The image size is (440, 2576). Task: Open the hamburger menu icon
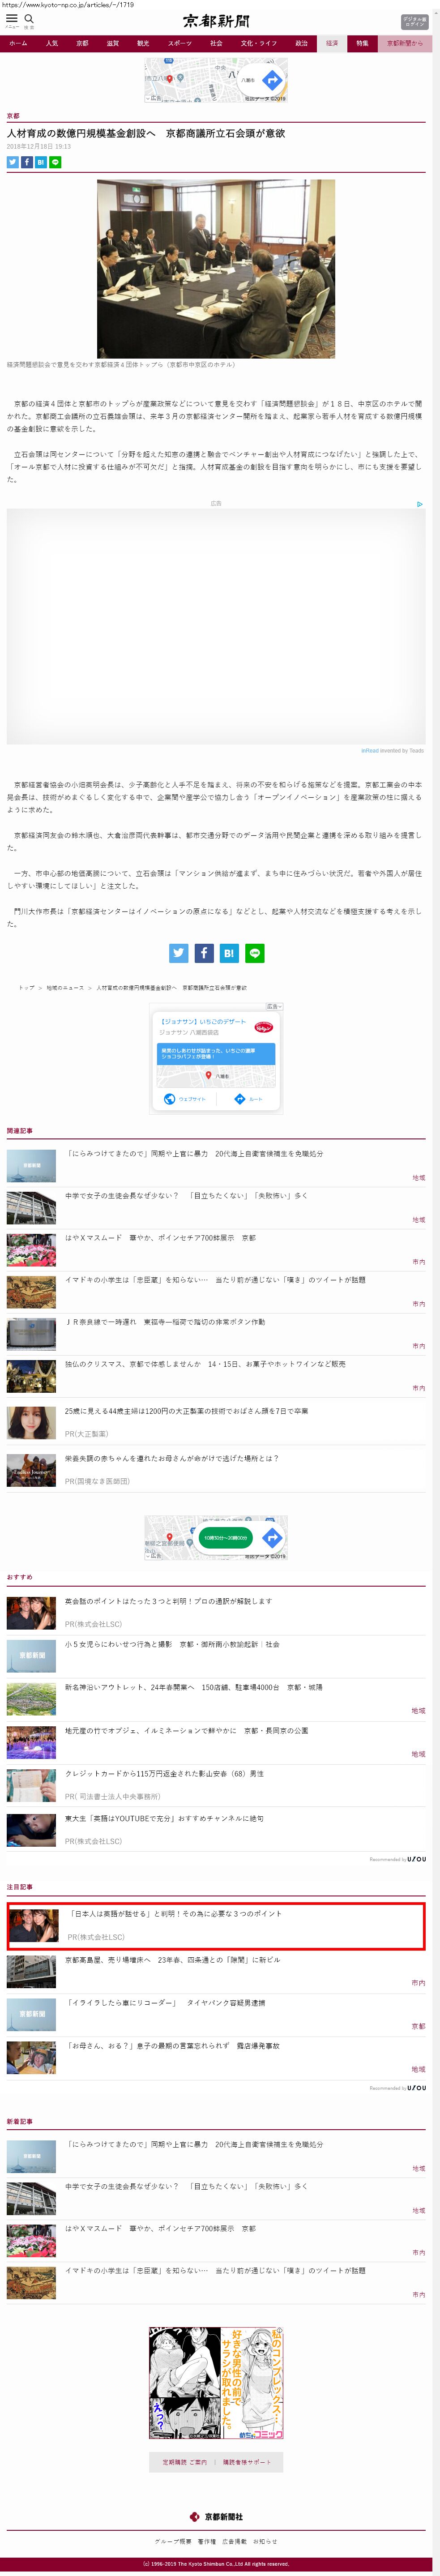[12, 19]
